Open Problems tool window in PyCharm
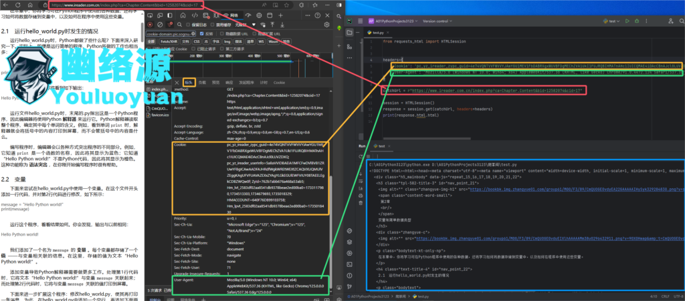 point(349,275)
